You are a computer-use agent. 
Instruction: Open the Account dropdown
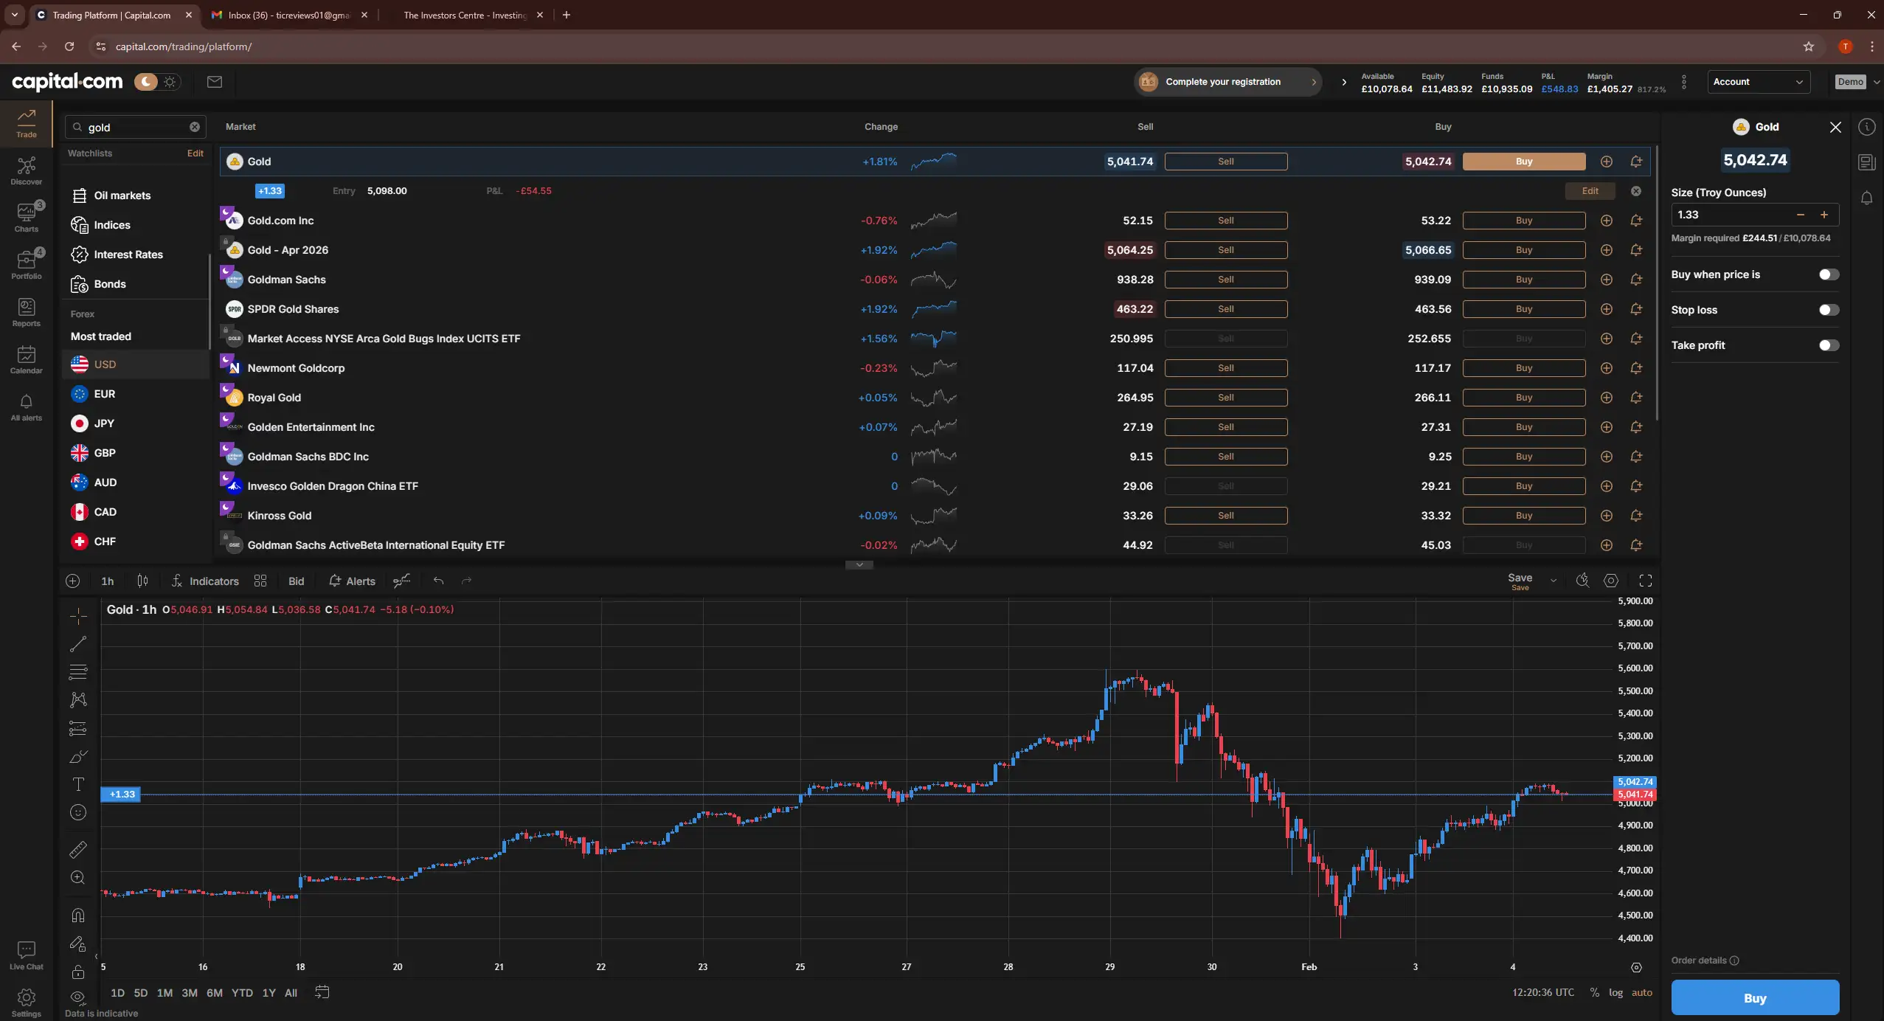[1759, 81]
